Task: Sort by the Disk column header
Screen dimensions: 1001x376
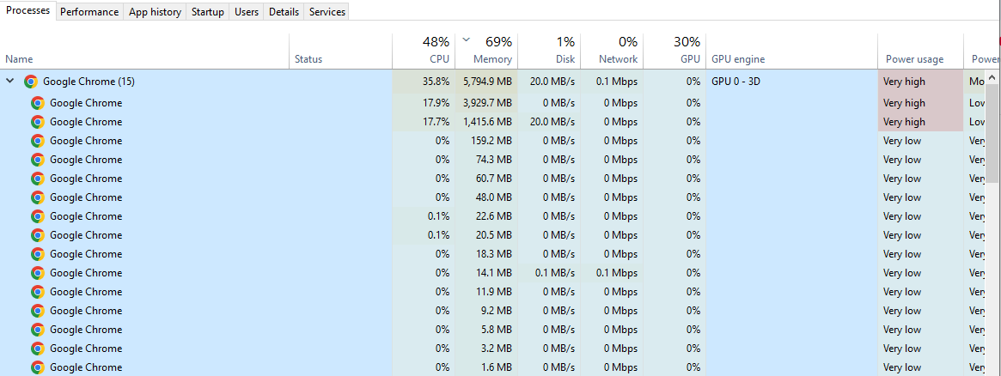Action: [x=548, y=51]
